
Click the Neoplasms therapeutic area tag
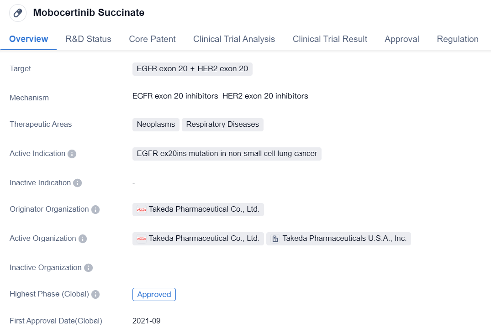click(156, 125)
